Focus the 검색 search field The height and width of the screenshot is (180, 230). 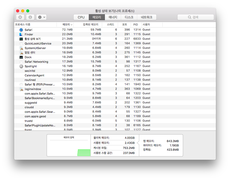tap(195, 17)
